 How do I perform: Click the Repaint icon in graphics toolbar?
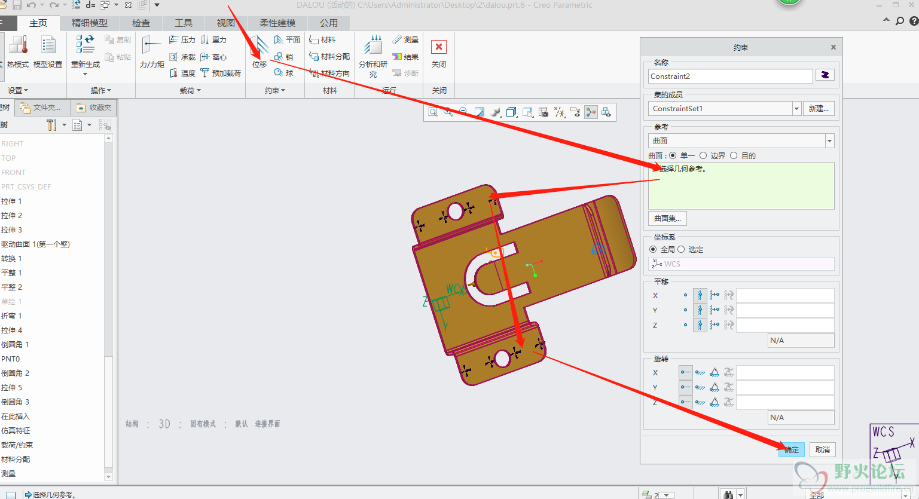coord(480,112)
